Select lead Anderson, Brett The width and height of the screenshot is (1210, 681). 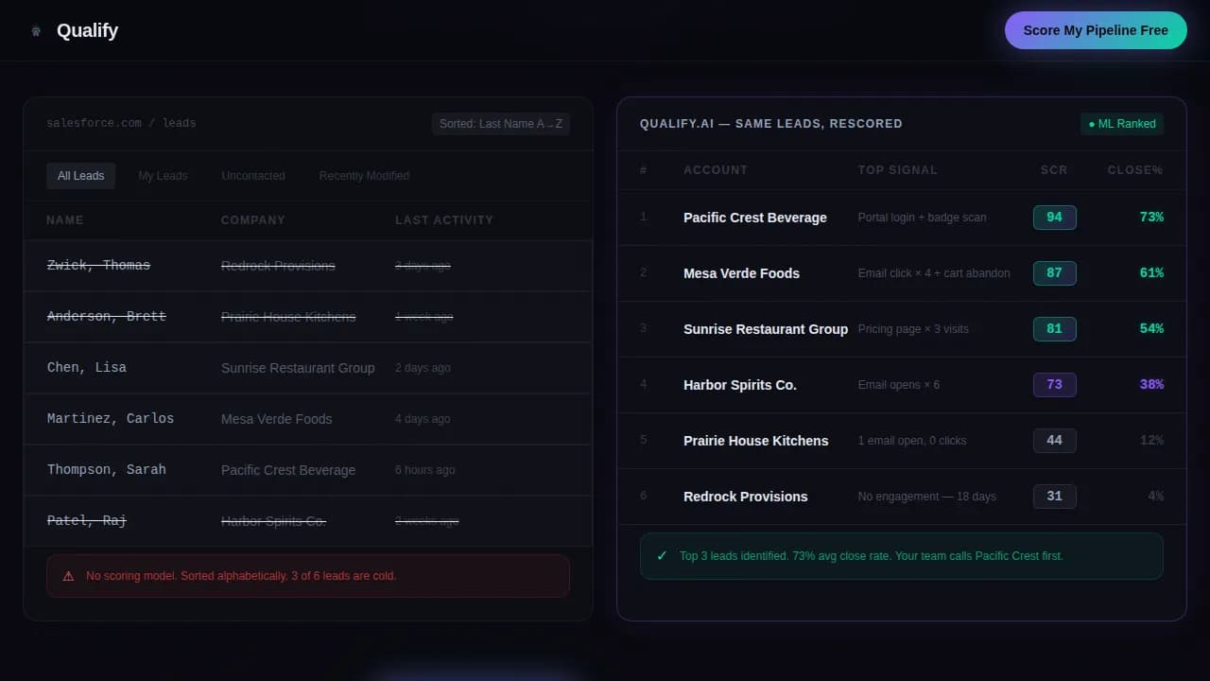(107, 317)
